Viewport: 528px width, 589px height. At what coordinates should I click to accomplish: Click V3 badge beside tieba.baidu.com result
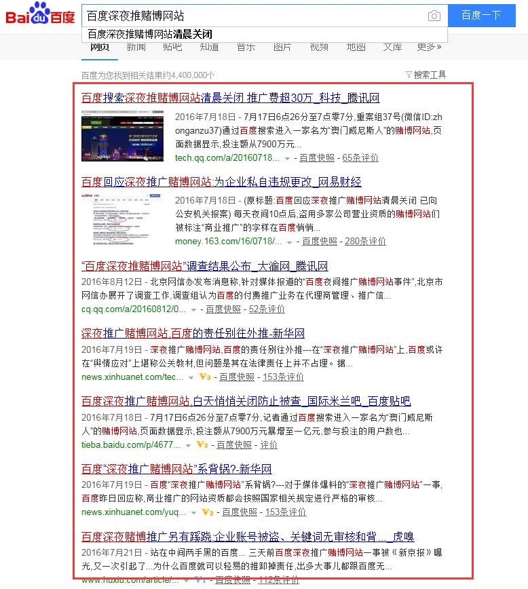(x=202, y=444)
